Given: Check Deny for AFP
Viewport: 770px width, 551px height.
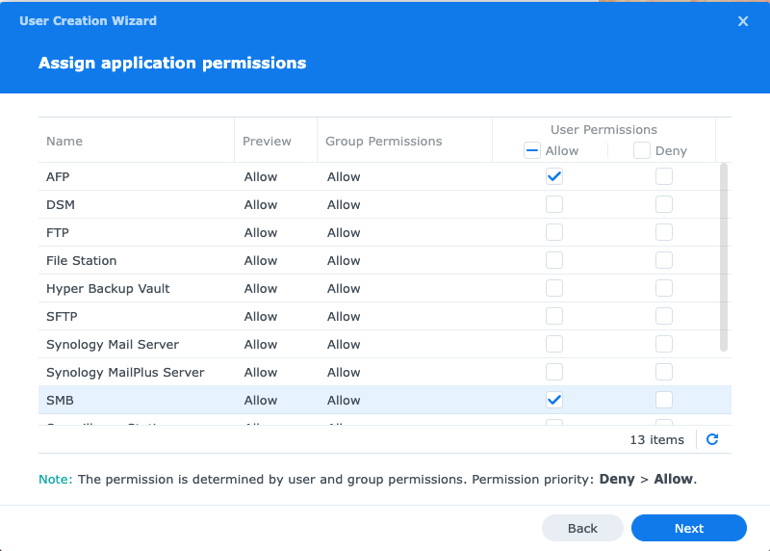Looking at the screenshot, I should (x=664, y=176).
